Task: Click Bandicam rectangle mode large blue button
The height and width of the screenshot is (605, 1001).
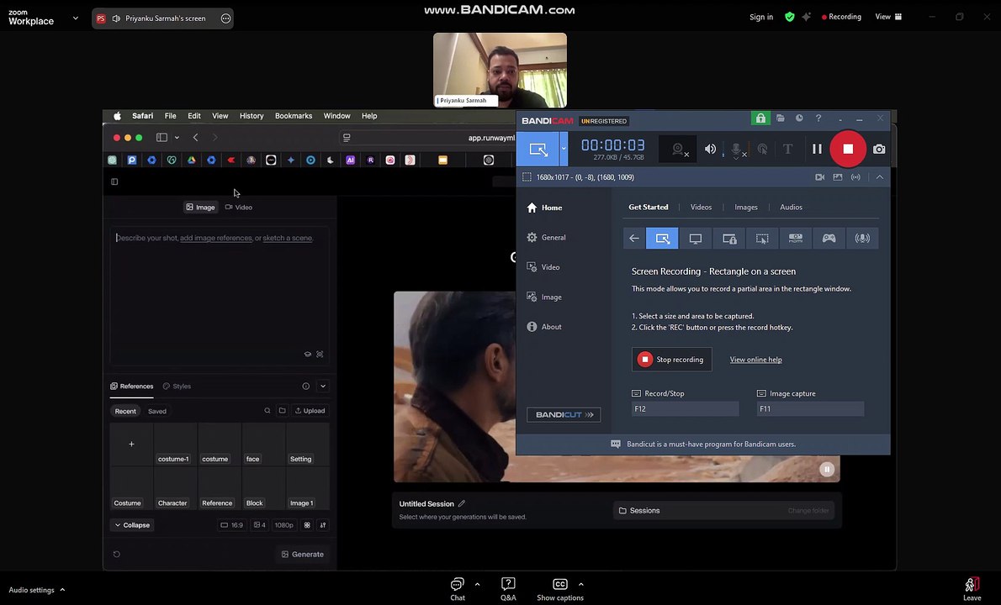Action: [538, 150]
